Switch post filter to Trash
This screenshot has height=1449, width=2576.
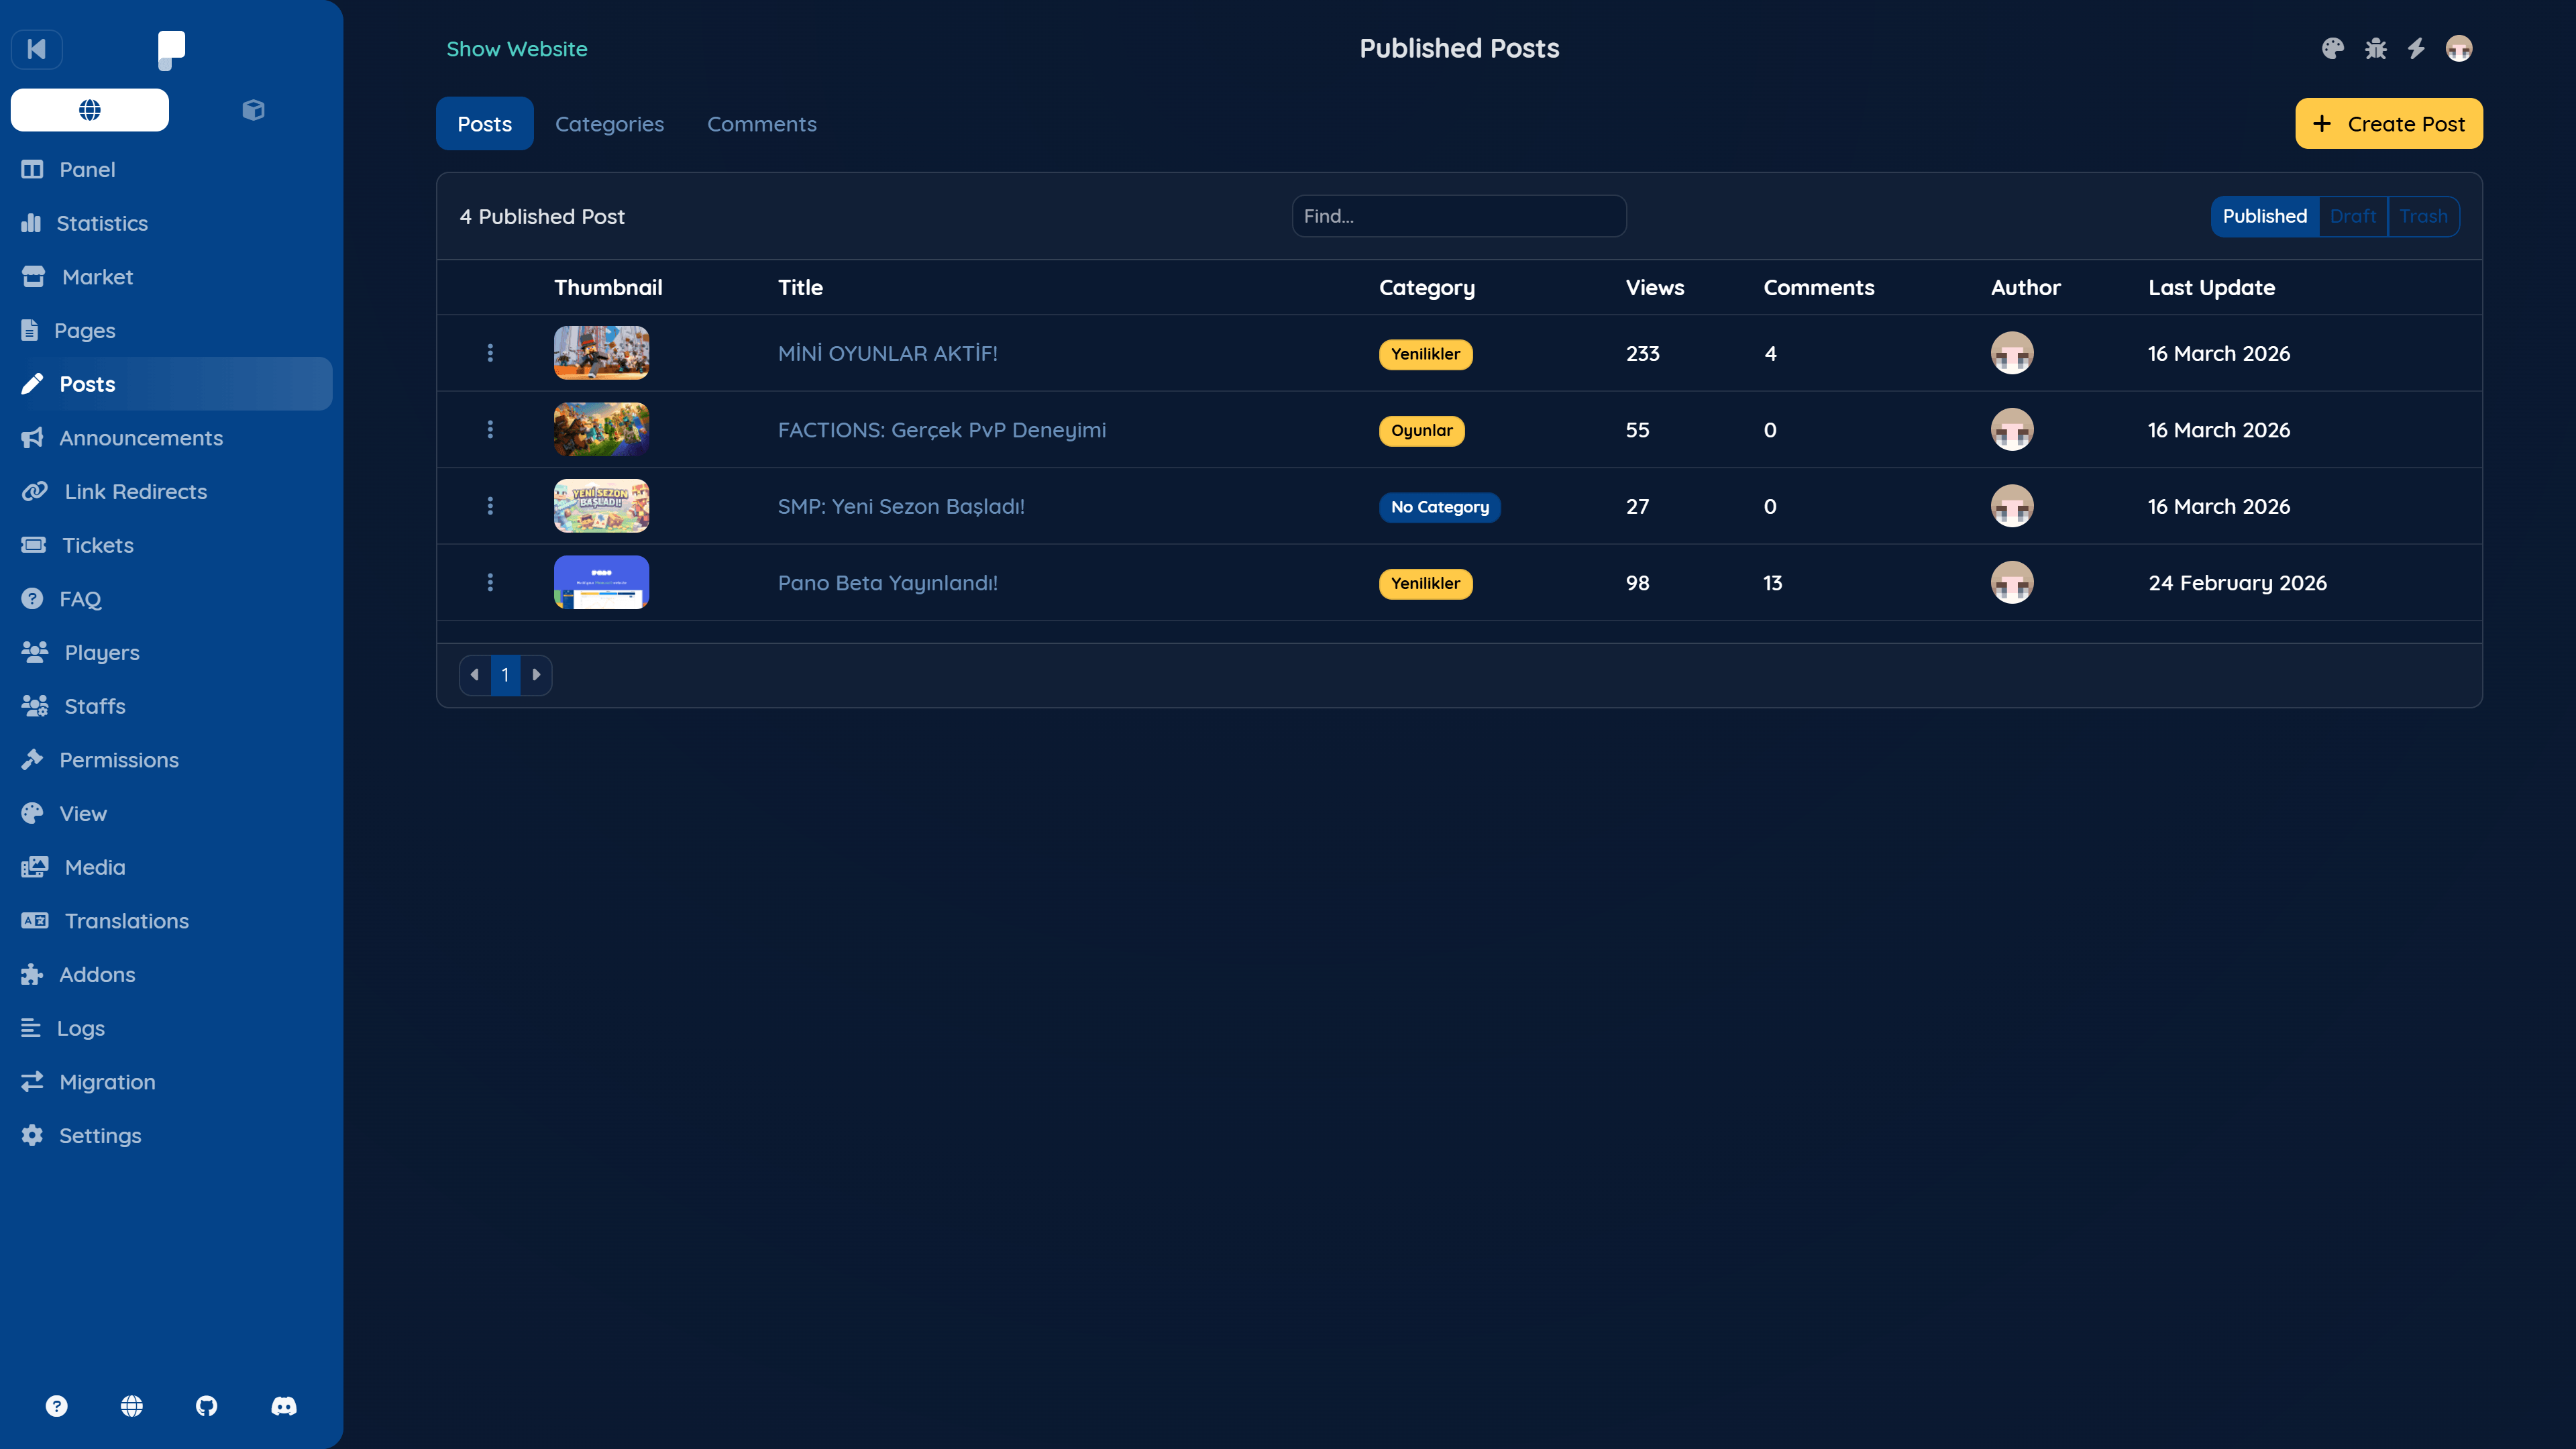pyautogui.click(x=2423, y=216)
